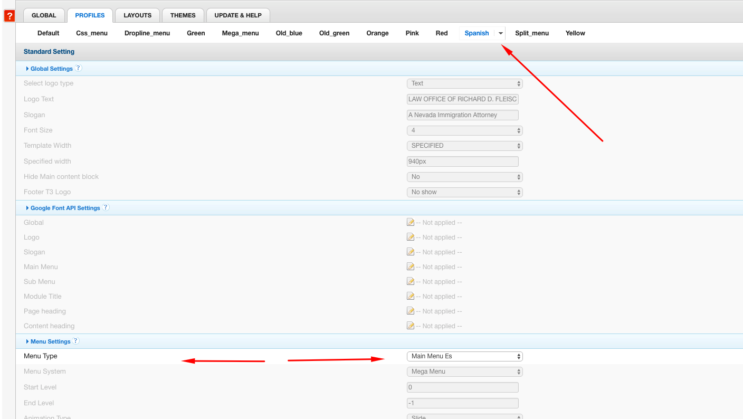
Task: Select the Split_menu profile
Action: pyautogui.click(x=532, y=33)
